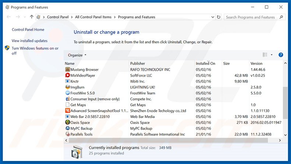291x164 pixels.
Task: Select version 1.44.46.6 cell
Action: click(258, 69)
